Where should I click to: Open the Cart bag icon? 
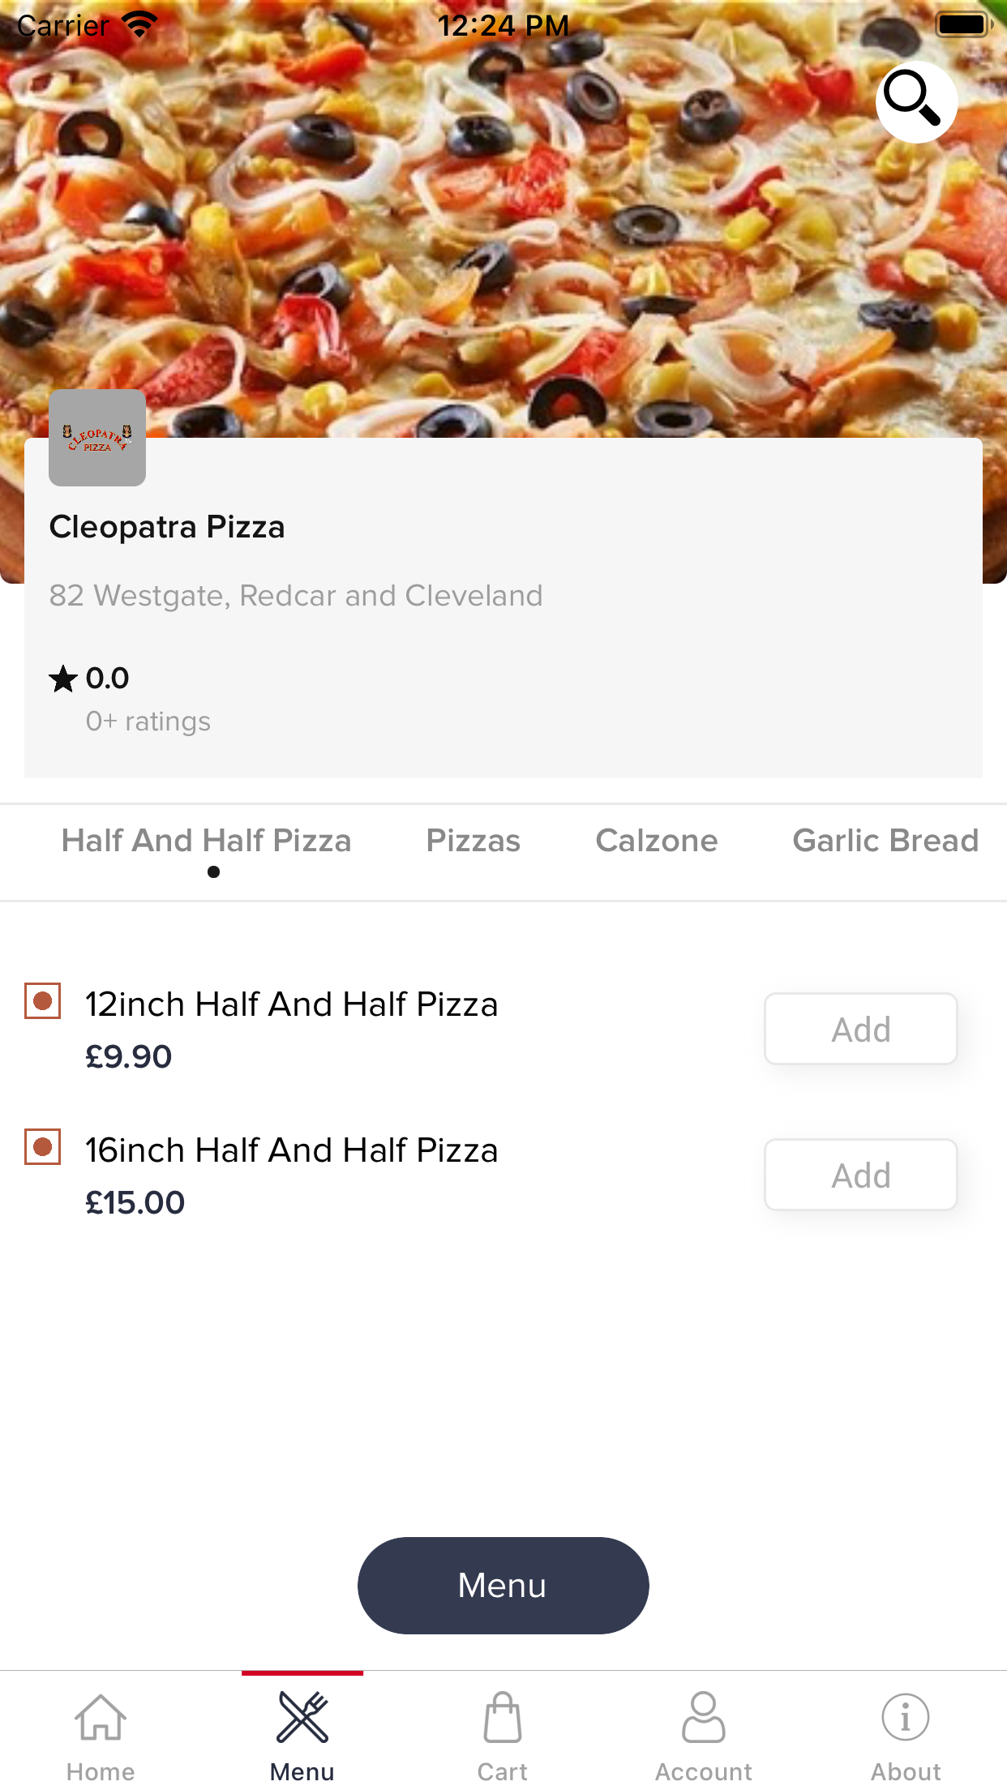[x=503, y=1718]
